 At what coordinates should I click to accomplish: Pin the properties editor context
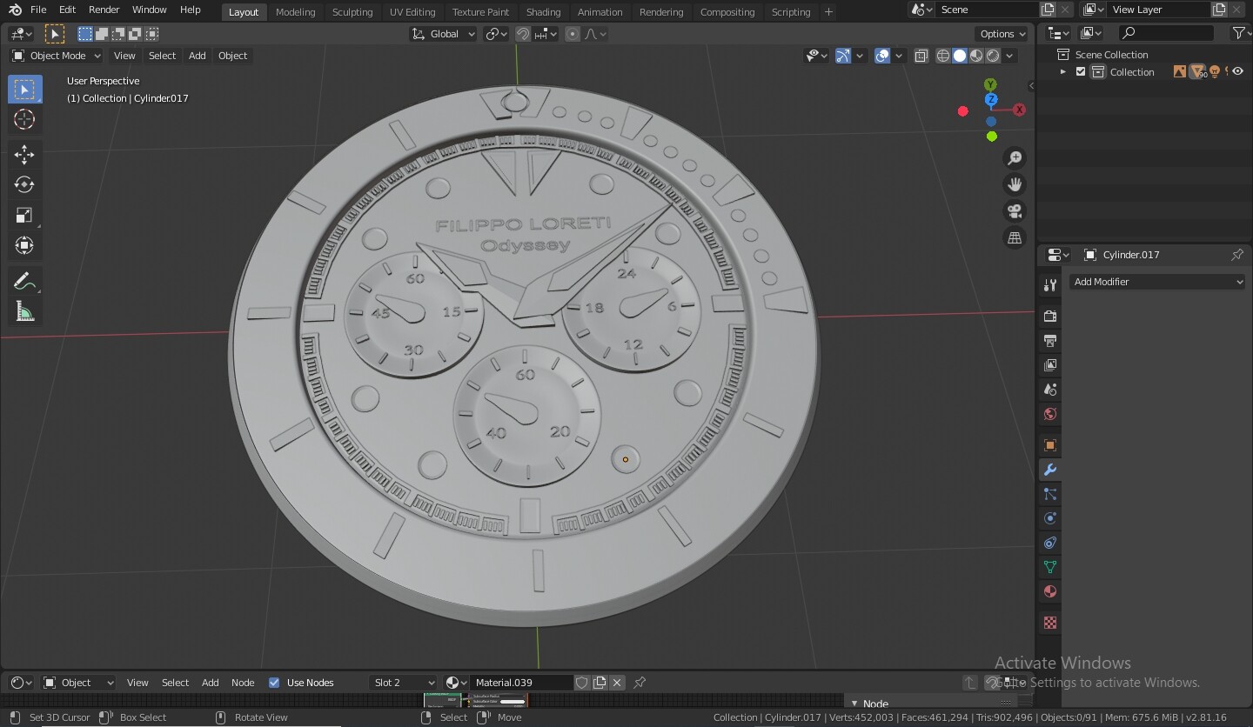(x=1236, y=255)
